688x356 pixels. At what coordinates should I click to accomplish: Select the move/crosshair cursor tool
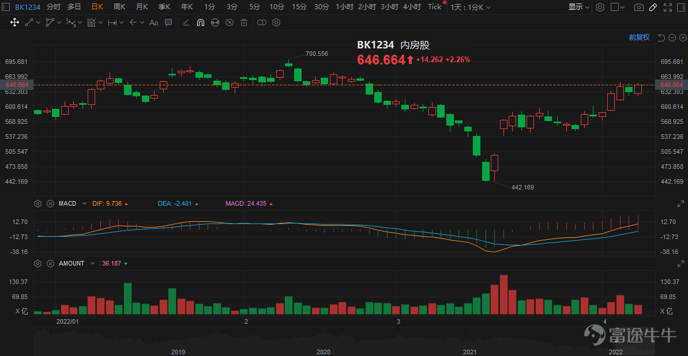pyautogui.click(x=14, y=22)
